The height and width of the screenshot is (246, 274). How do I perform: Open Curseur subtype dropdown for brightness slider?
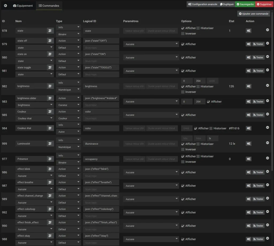(68, 105)
